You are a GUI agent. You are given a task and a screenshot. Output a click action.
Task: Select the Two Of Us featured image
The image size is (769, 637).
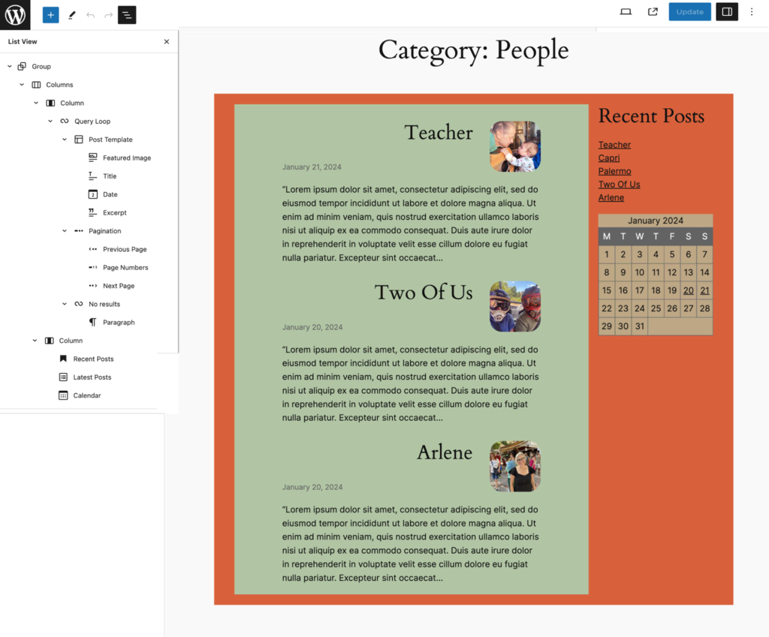coord(515,306)
